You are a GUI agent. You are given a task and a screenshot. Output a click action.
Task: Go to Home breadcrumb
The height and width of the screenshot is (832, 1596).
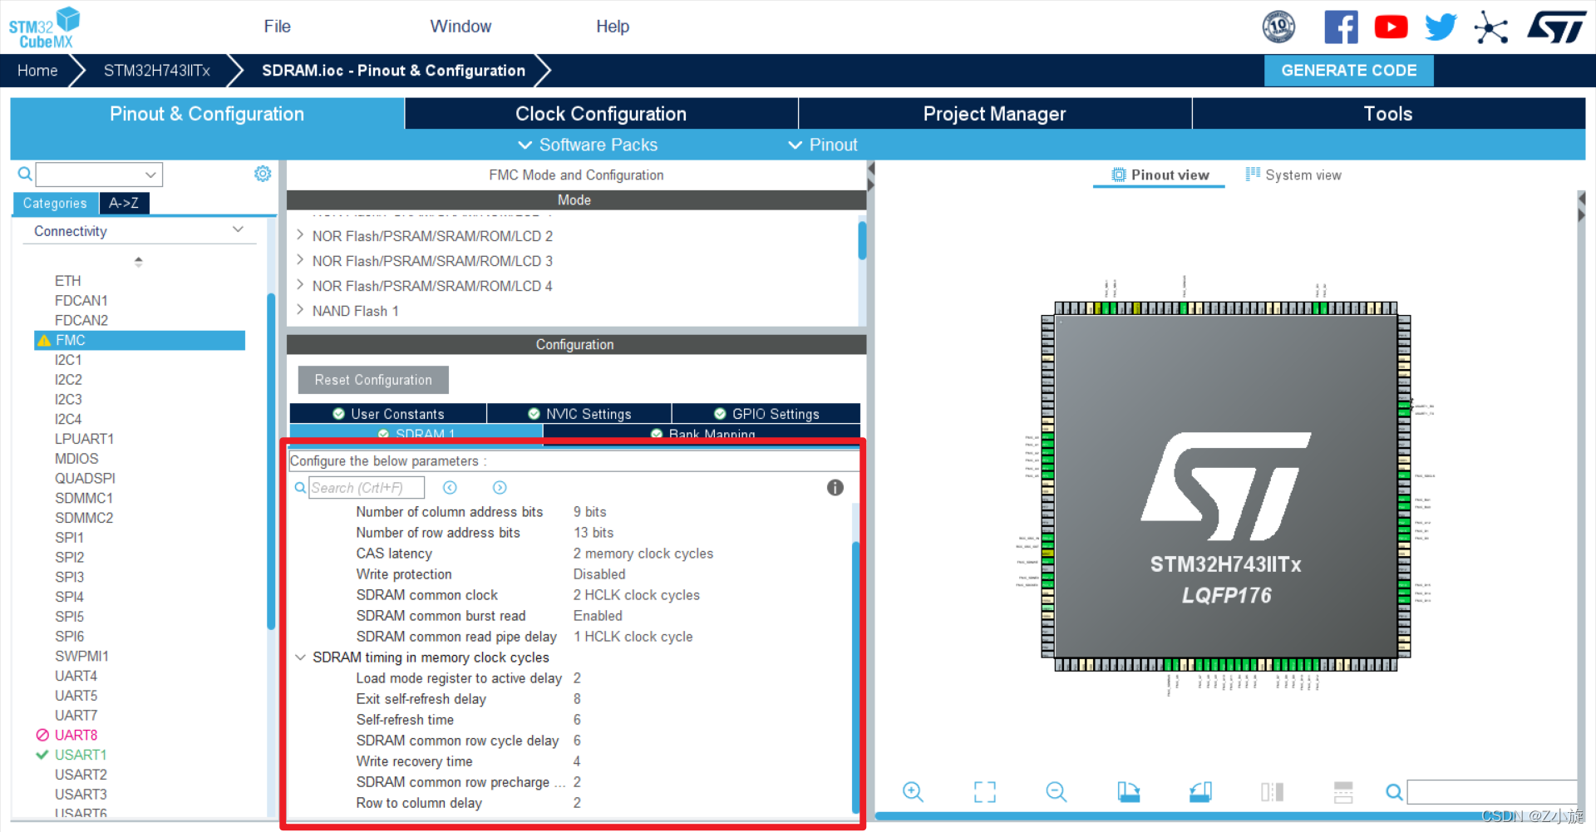(37, 71)
